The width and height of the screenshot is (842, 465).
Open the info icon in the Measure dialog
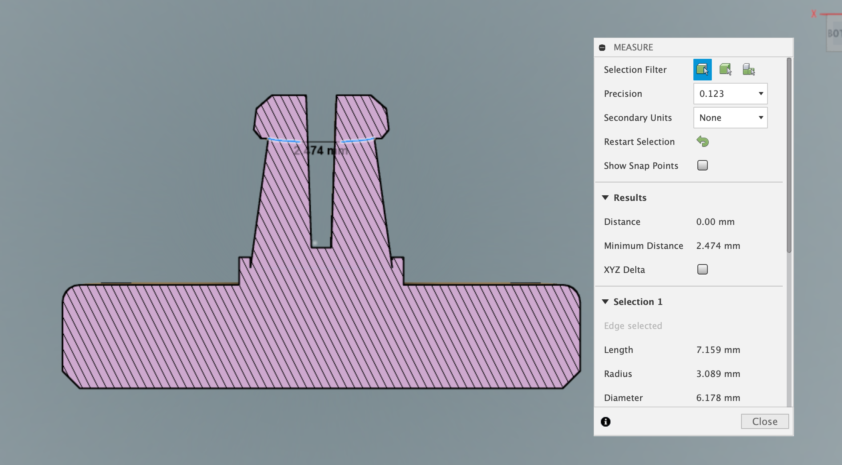click(606, 421)
